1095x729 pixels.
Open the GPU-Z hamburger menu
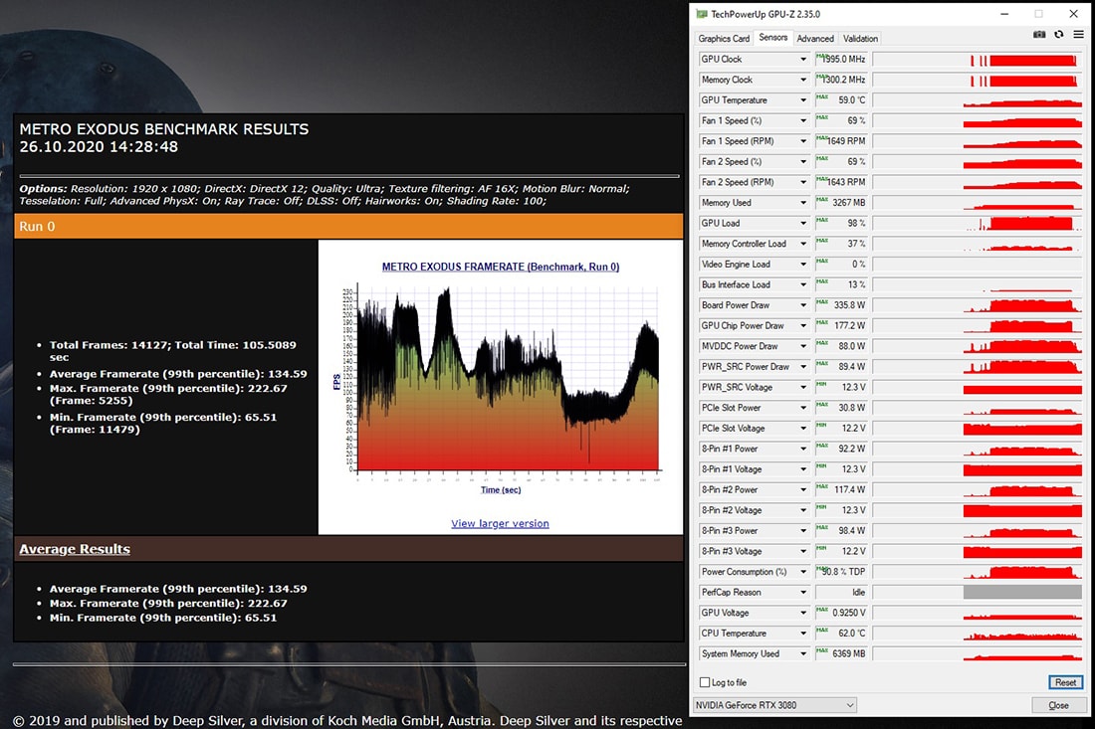click(x=1078, y=34)
